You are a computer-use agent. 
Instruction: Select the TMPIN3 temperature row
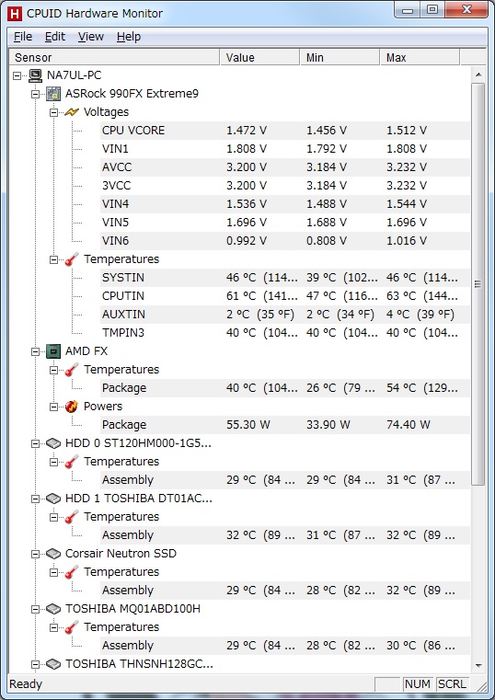[285, 333]
